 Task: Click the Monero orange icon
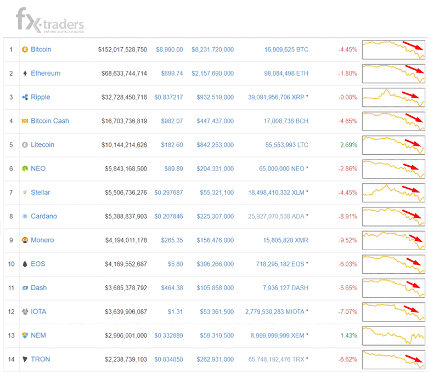(x=25, y=240)
